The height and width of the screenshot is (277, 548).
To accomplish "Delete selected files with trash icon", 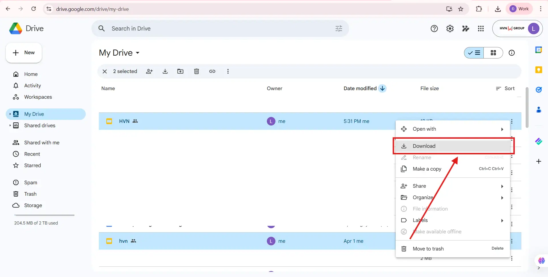I will coord(197,71).
